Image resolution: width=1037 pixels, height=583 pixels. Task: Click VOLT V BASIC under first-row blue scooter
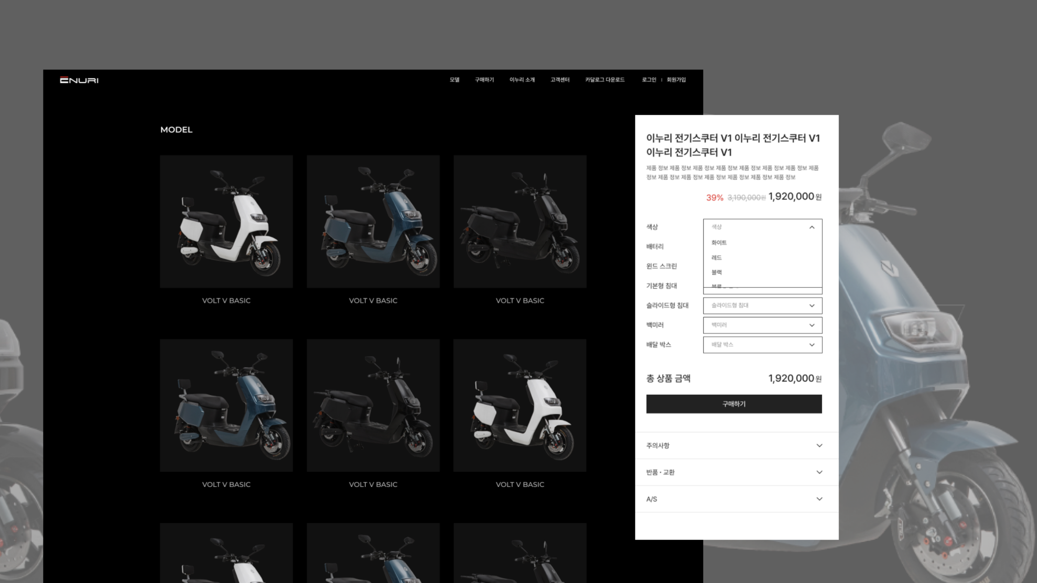point(373,301)
